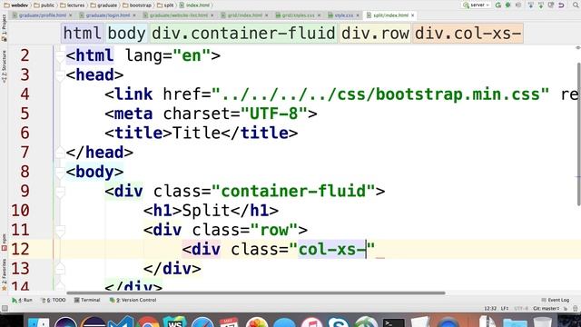This screenshot has height=327, width=581.
Task: Open the Structure tool window
Action: point(4,66)
